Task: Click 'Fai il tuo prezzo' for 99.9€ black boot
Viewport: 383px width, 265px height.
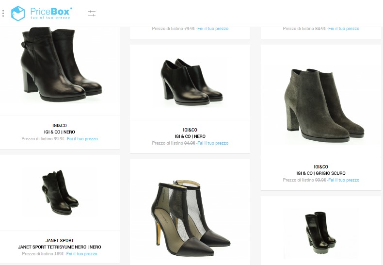Action: [x=82, y=139]
